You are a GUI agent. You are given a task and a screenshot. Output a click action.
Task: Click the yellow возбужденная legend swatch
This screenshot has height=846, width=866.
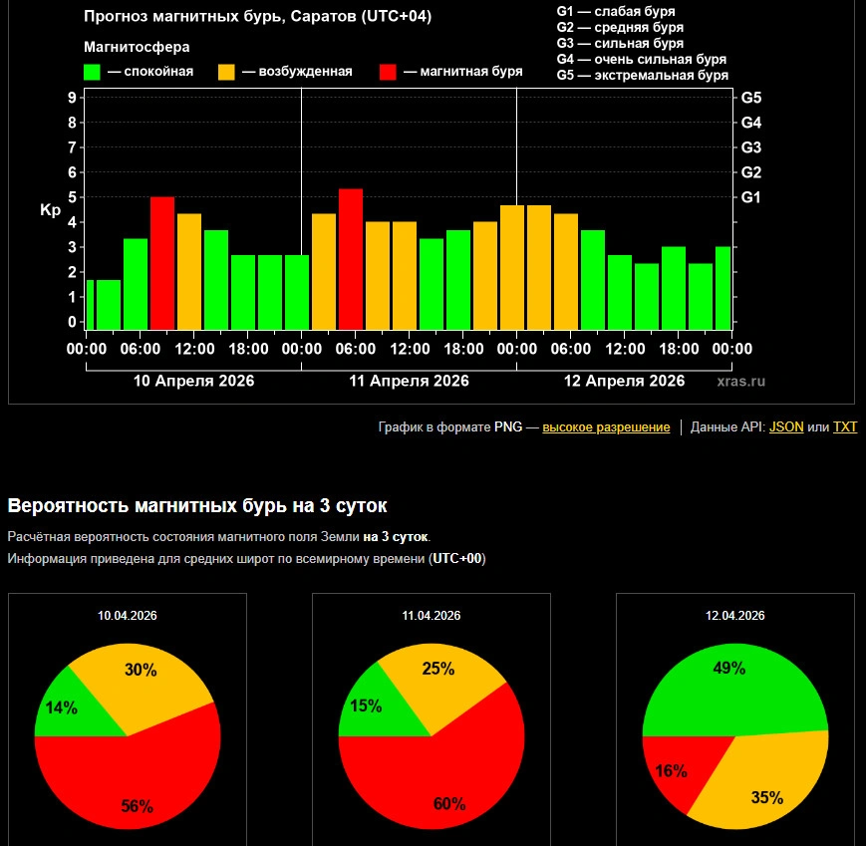pyautogui.click(x=226, y=72)
